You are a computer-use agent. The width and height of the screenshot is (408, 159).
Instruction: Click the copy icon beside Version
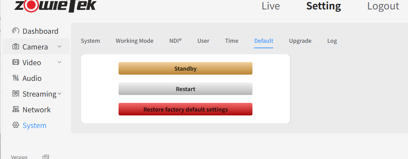[x=46, y=157]
